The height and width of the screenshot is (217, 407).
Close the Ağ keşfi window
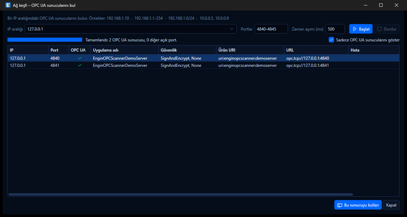tap(396, 5)
